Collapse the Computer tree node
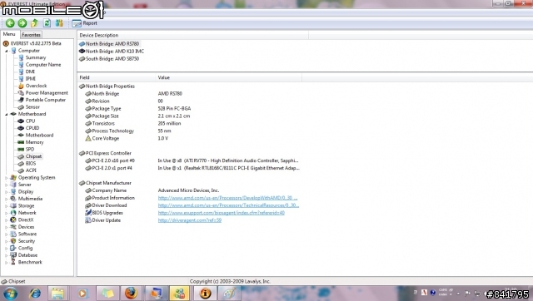The height and width of the screenshot is (301, 533). [x=6, y=51]
